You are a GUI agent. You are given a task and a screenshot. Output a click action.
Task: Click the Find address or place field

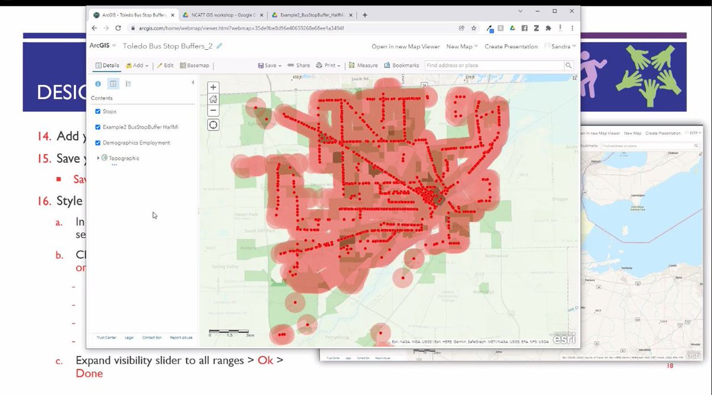click(x=494, y=66)
